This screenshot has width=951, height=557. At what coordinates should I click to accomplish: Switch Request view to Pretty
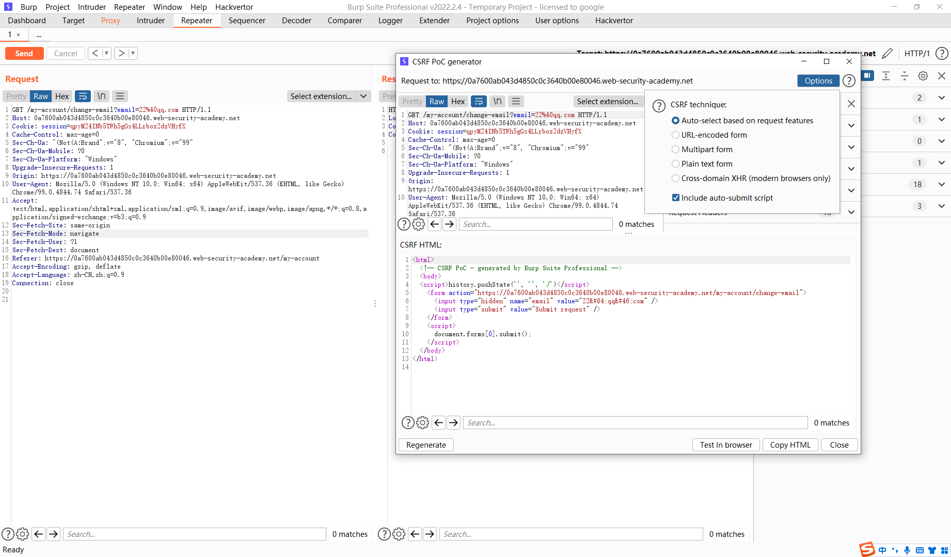pyautogui.click(x=16, y=96)
